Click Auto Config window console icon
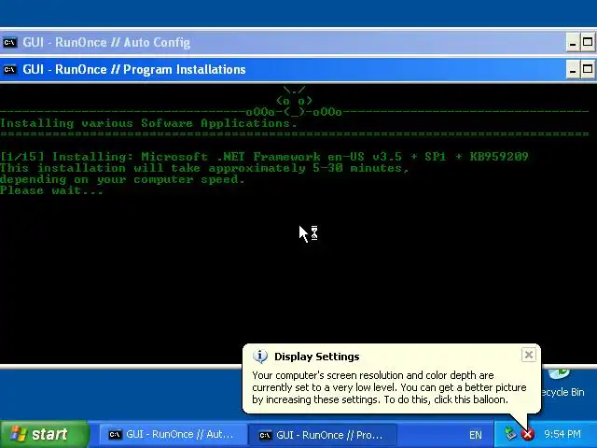 click(10, 42)
